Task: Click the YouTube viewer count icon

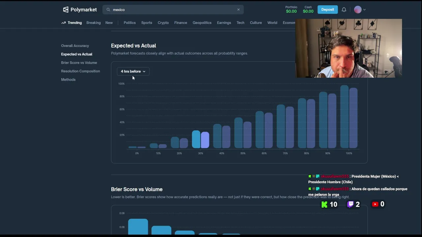Action: click(x=375, y=204)
